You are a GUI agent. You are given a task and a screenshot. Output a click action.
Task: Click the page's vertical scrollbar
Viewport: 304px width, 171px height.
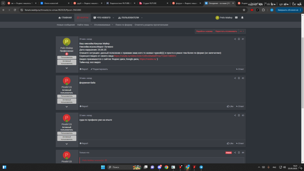pyautogui.click(x=303, y=70)
